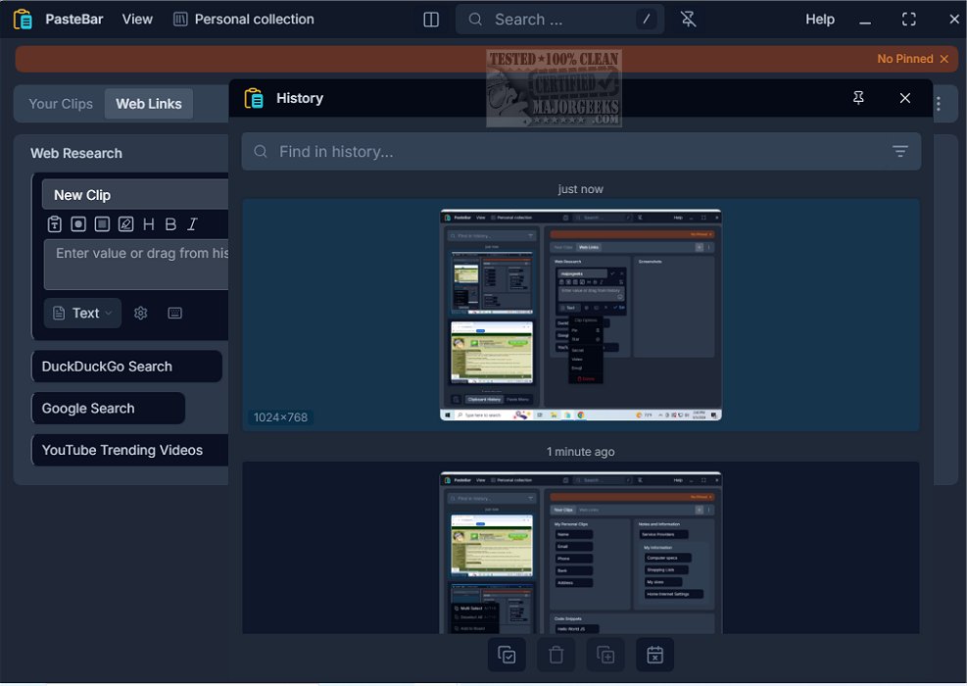
Task: Select the just now screenshot thumbnail
Action: (x=580, y=315)
